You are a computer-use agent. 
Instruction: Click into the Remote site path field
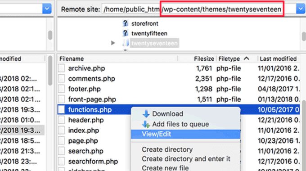tap(193, 9)
